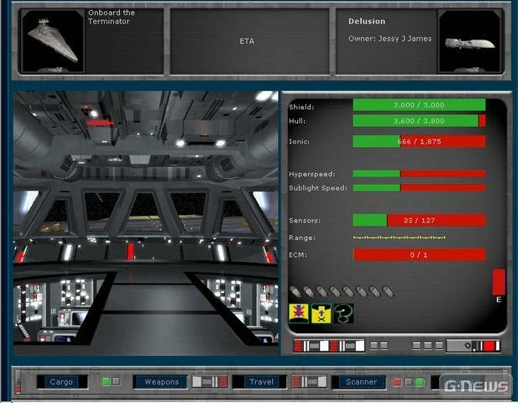Click the "Delusion" ship name

point(367,22)
